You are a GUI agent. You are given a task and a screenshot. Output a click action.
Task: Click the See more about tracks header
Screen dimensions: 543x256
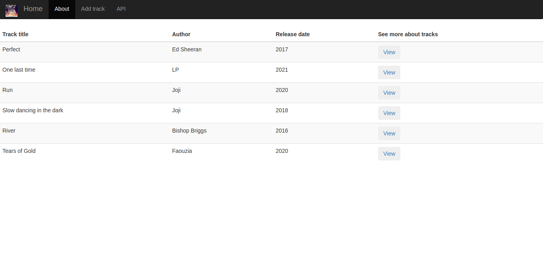(408, 34)
